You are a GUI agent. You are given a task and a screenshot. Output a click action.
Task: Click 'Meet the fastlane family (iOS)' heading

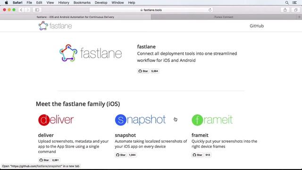(x=78, y=104)
